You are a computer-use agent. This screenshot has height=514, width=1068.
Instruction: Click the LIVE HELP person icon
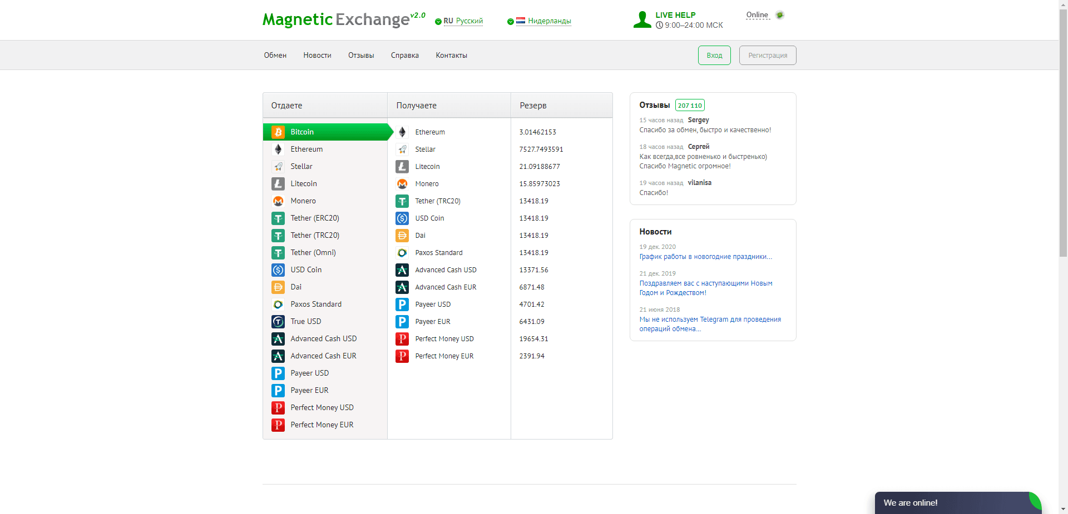tap(642, 19)
